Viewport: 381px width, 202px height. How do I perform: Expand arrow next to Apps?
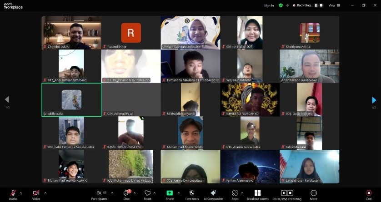click(242, 193)
